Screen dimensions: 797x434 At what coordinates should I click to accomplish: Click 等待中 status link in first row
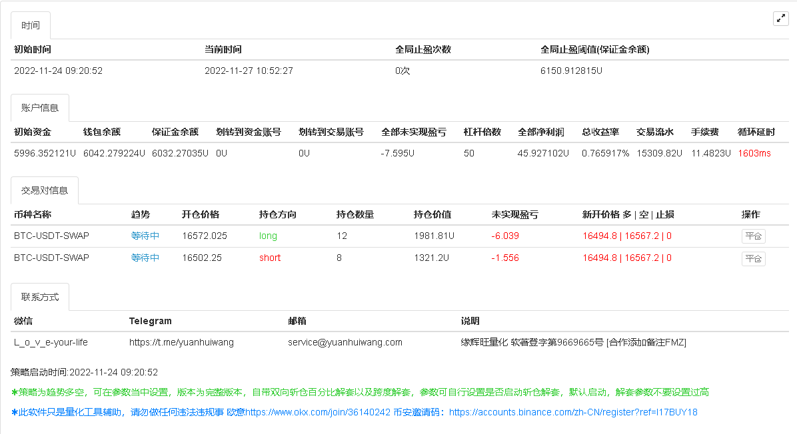[x=146, y=236]
